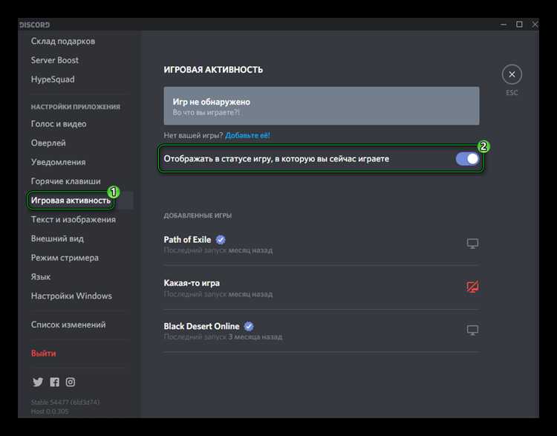
Task: Select the 'Какая-то игра' game name
Action: 192,283
